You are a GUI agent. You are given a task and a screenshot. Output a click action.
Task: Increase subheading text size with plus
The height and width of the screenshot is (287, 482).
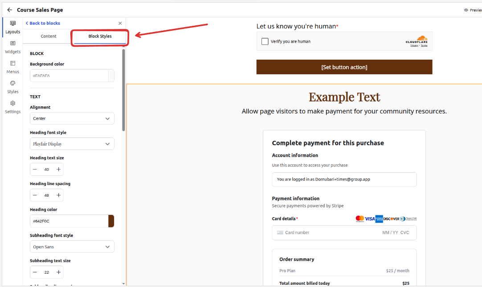click(58, 272)
